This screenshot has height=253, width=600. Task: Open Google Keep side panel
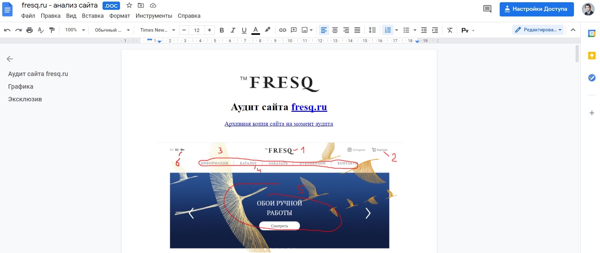592,56
